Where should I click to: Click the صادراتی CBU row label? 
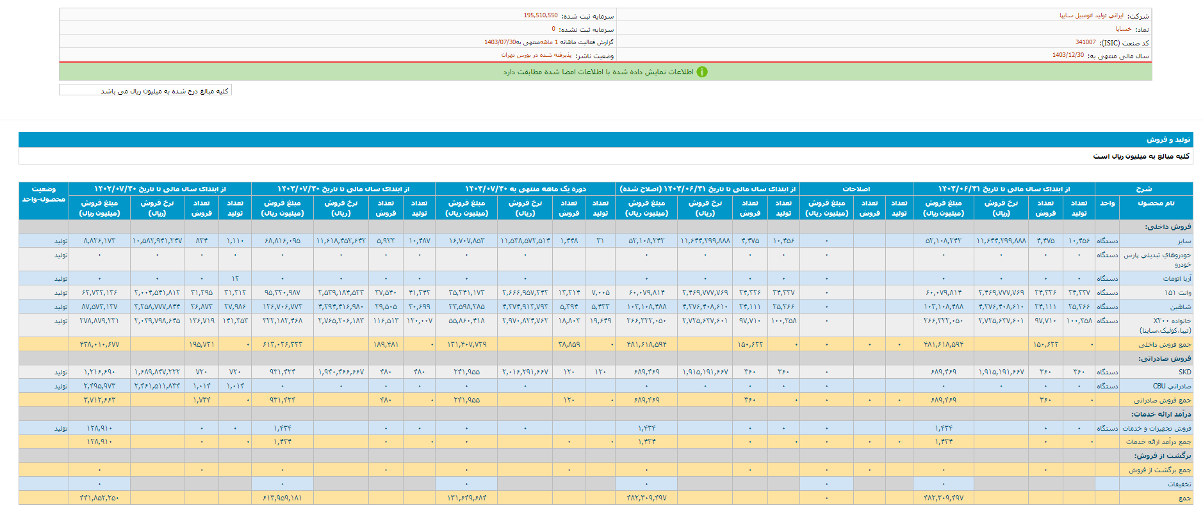[x=1172, y=386]
